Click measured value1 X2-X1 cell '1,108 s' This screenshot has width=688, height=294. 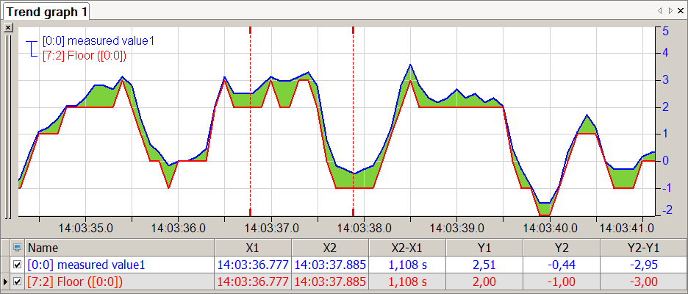[407, 265]
